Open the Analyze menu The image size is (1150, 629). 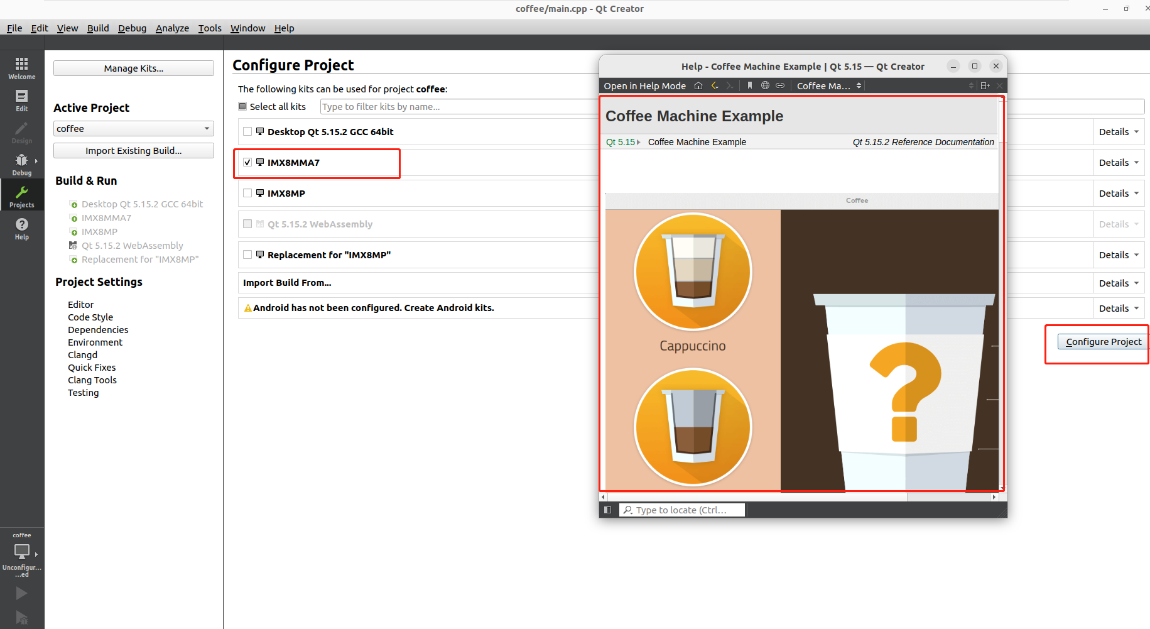tap(172, 28)
